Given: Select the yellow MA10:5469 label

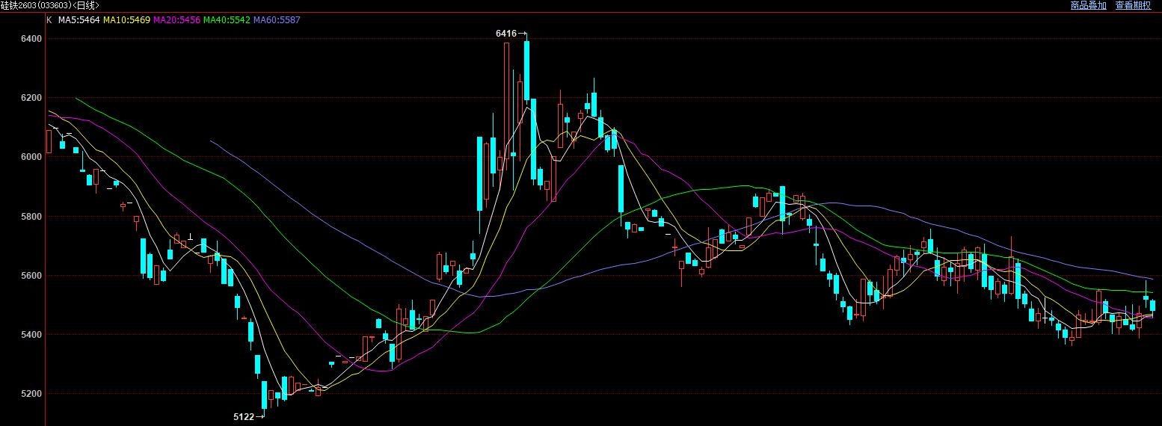Looking at the screenshot, I should [x=126, y=20].
